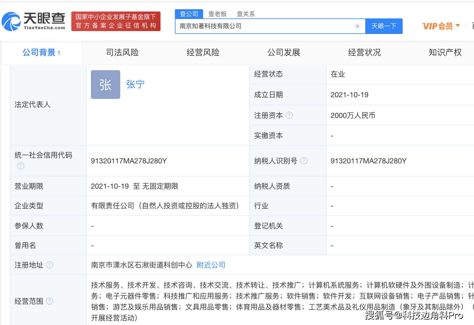Select registered capital 2000万人民币
The width and height of the screenshot is (474, 325).
[x=353, y=115]
